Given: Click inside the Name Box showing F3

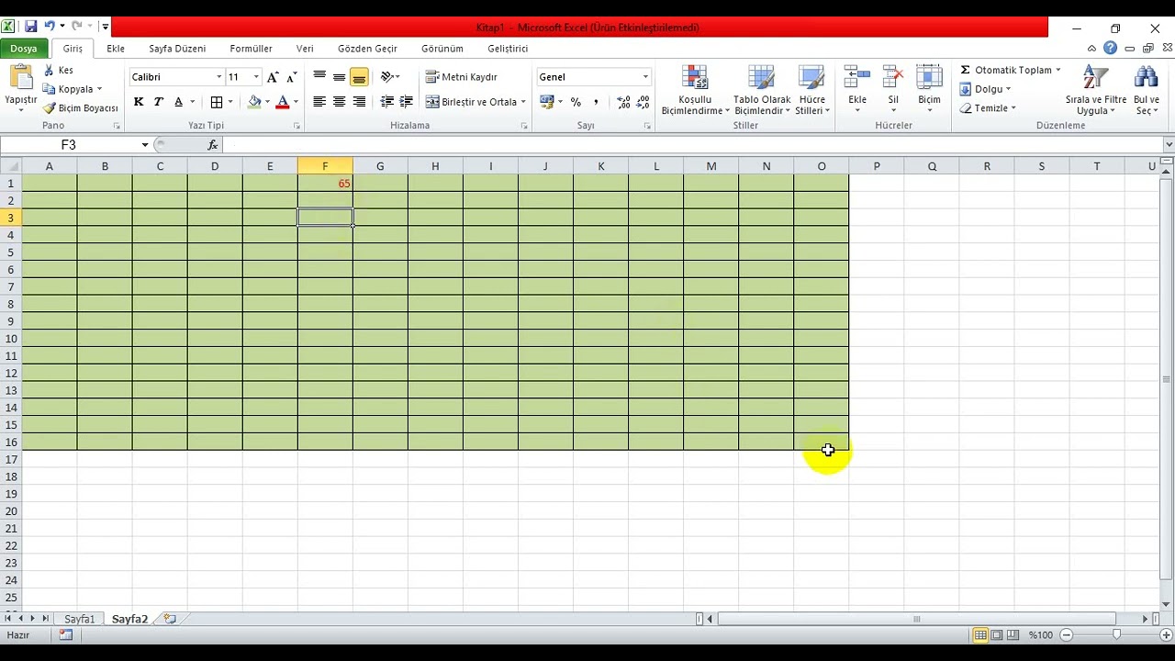Looking at the screenshot, I should (x=69, y=145).
